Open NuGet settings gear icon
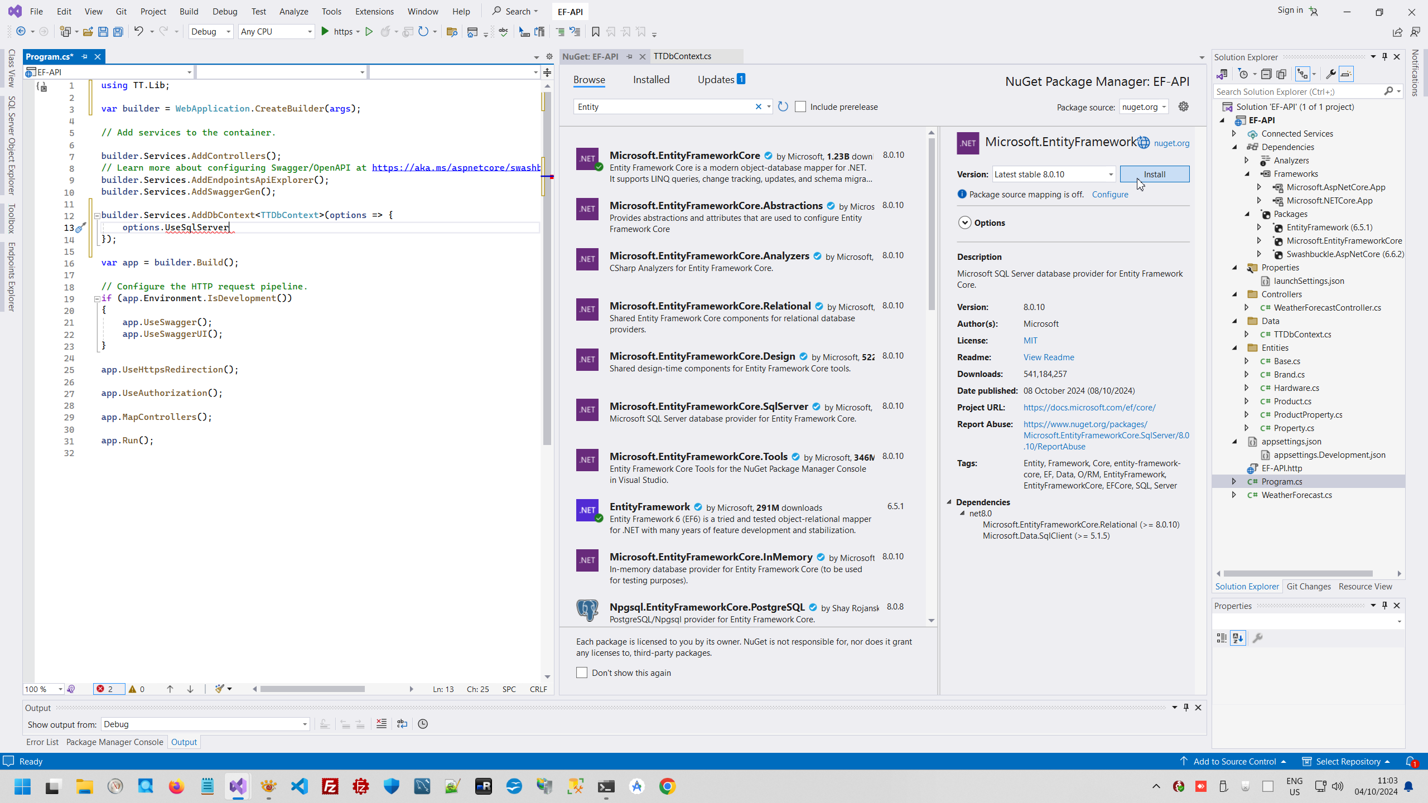 [x=1184, y=107]
